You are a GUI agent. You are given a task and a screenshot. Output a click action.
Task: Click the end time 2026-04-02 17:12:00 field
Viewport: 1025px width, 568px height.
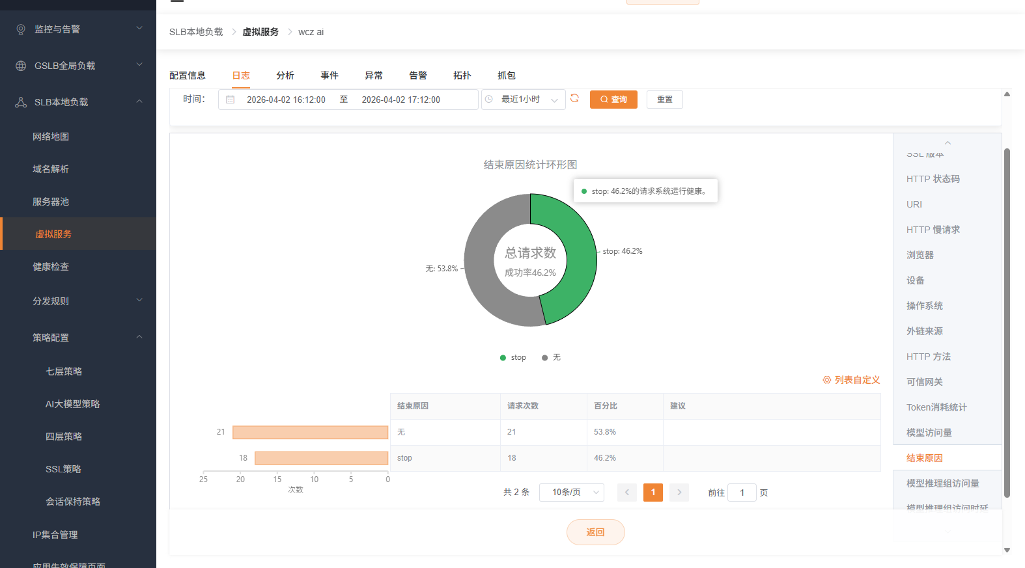[x=401, y=100]
